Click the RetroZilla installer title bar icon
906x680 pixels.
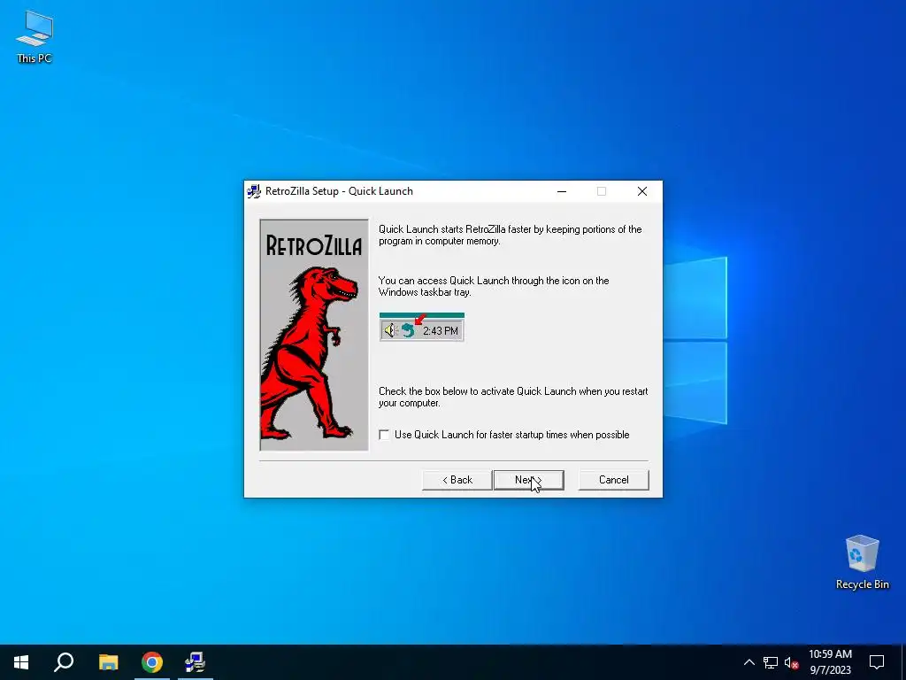[254, 191]
